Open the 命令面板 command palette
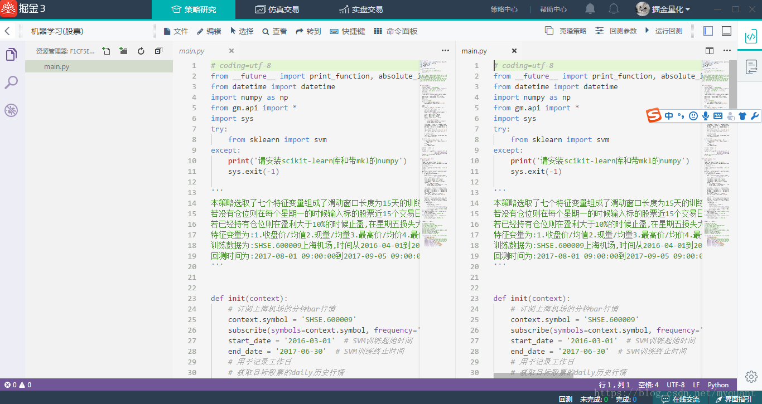 [396, 31]
